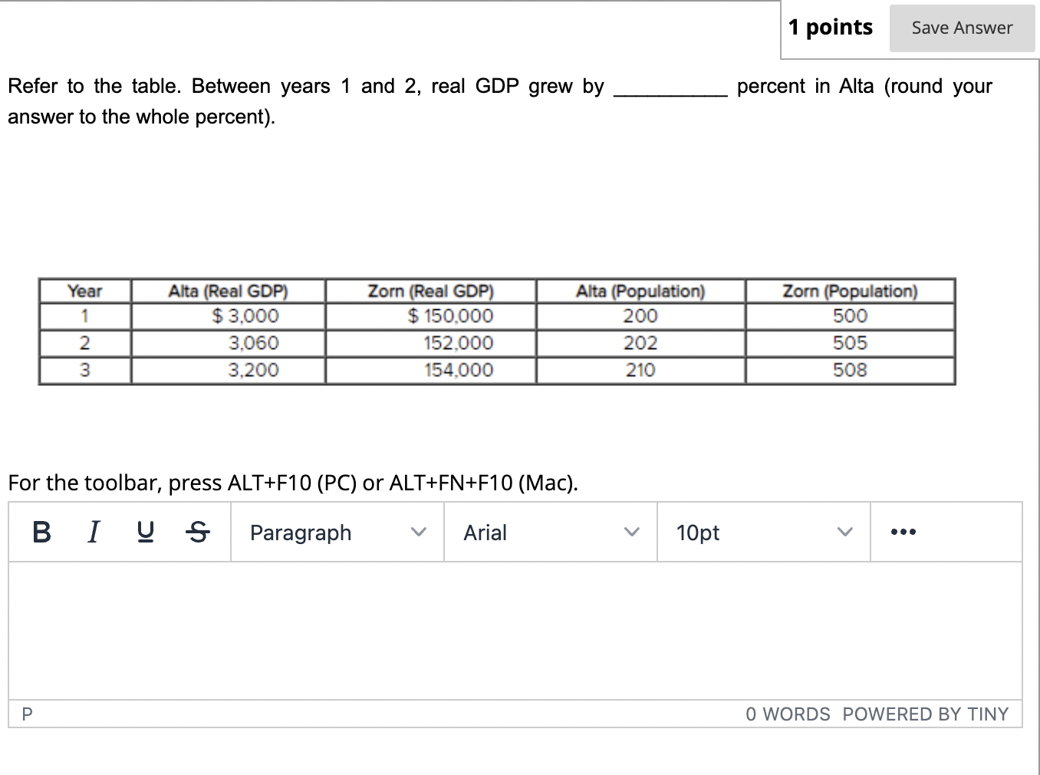Click the Save Answer button
1040x775 pixels.
(x=962, y=27)
